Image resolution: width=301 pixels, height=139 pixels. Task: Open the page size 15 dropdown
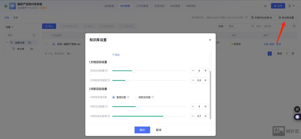[x=70, y=54]
